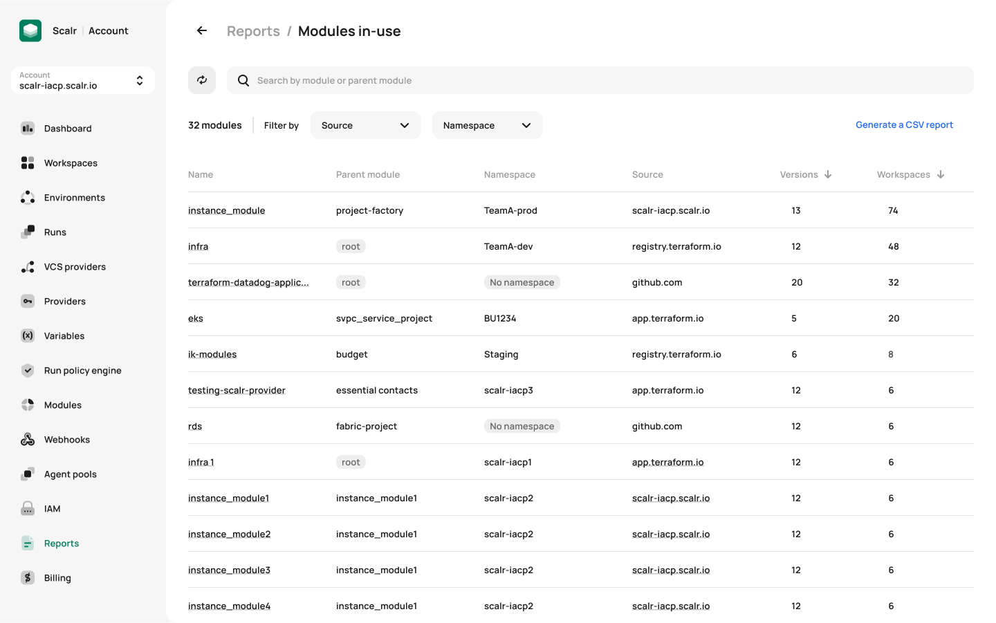
Task: Click the BU1234 namespace cell
Action: (500, 318)
